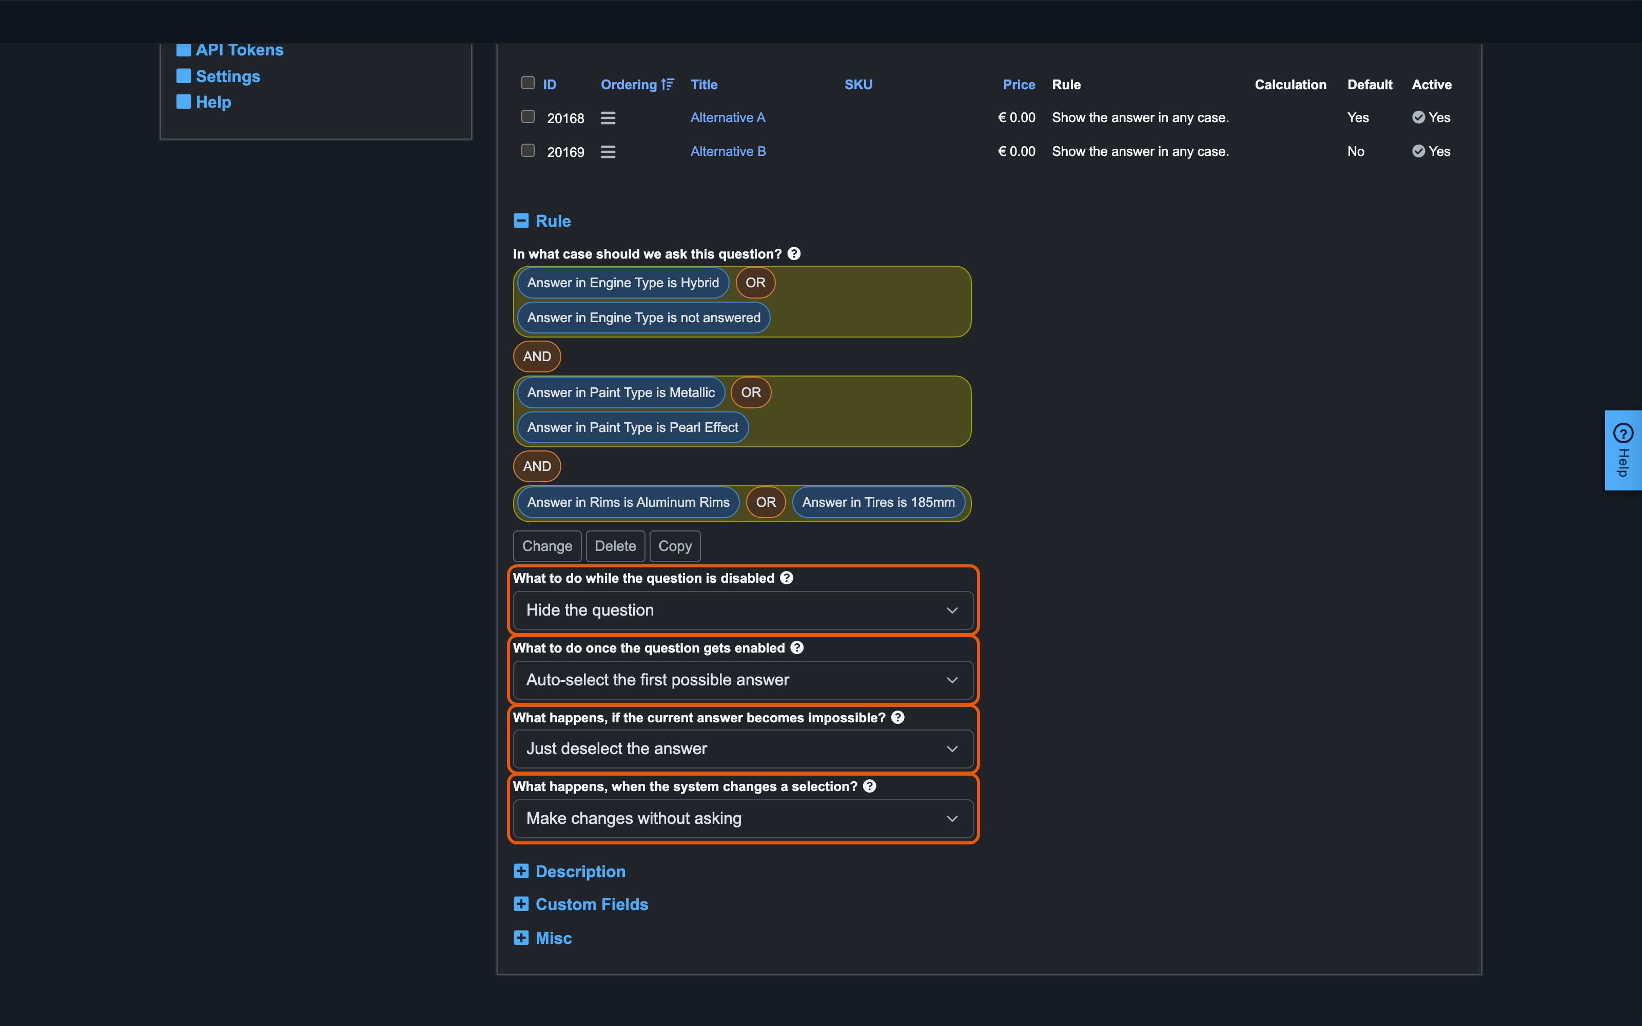1642x1026 pixels.
Task: Sort the table by SKU column
Action: coord(858,85)
